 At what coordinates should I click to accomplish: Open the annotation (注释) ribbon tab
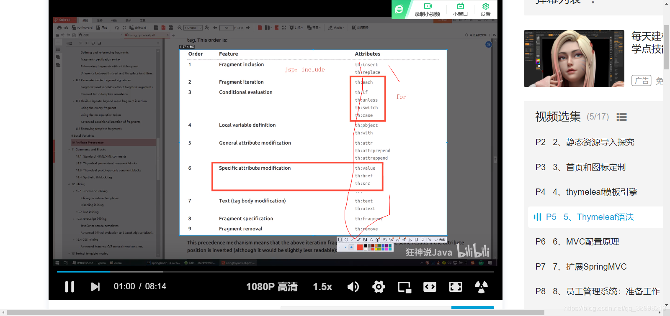(x=100, y=20)
